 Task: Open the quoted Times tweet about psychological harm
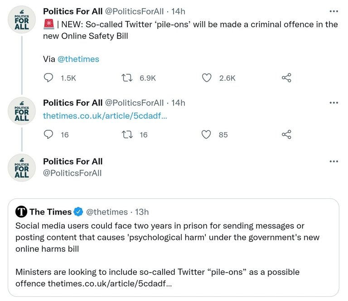coord(174,248)
